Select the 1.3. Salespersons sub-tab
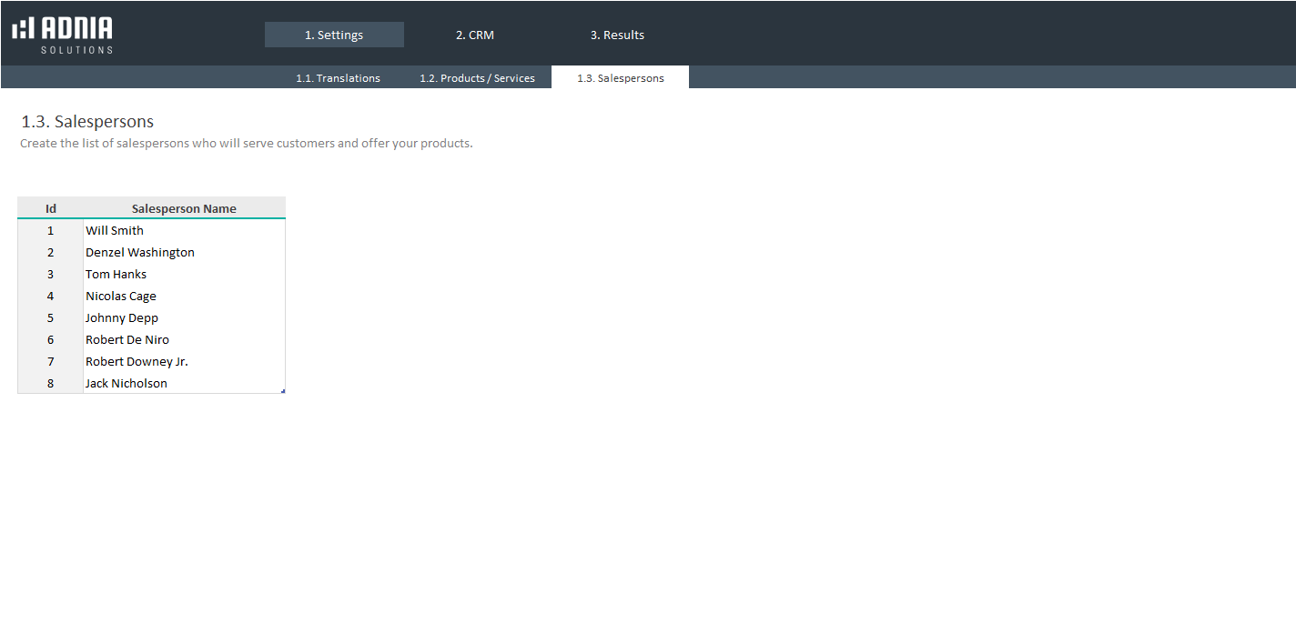Viewport: 1296px width, 634px height. (x=620, y=78)
